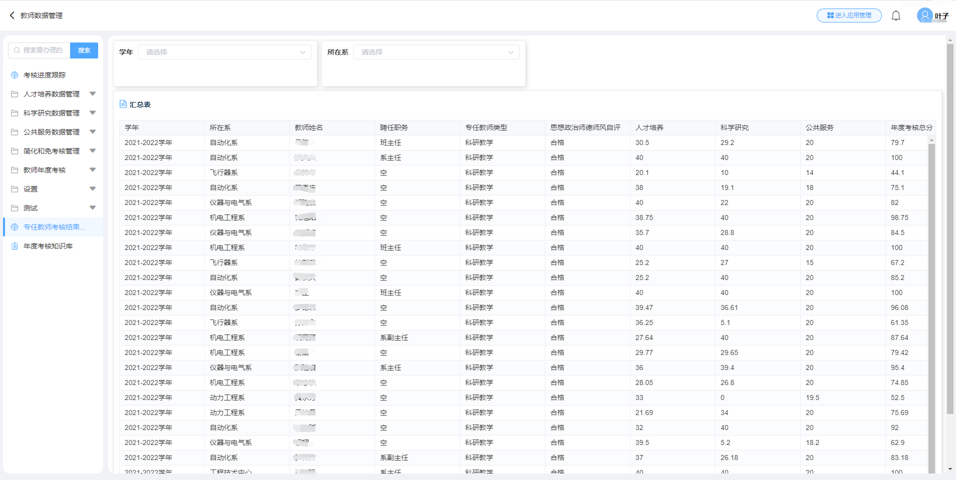Screen dimensions: 956x480
Task: Click the 汇总表 document icon
Action: 123,104
